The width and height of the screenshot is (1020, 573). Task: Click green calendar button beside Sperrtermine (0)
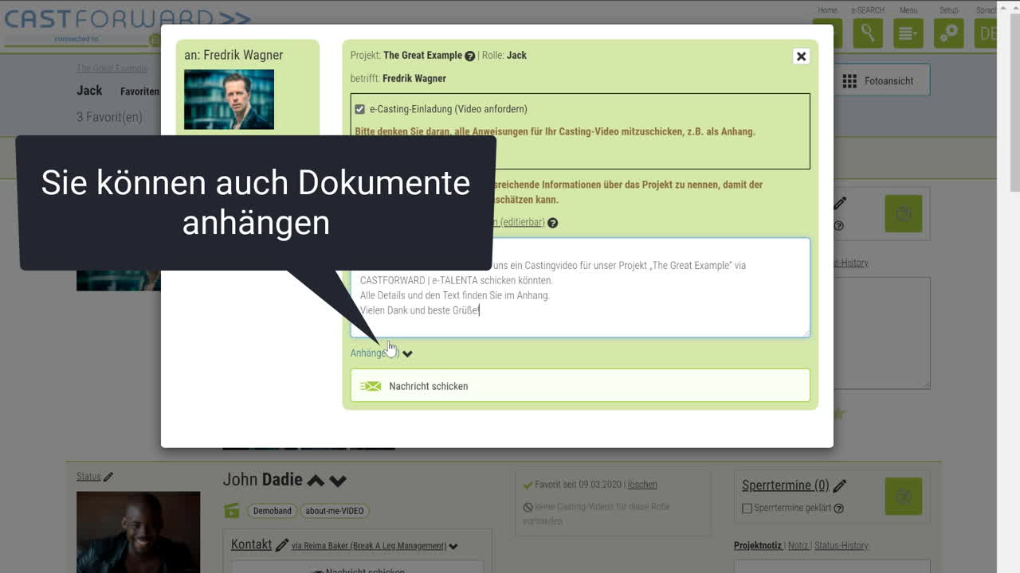click(903, 496)
